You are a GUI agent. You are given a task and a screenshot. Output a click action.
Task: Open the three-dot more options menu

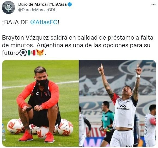coord(154,4)
